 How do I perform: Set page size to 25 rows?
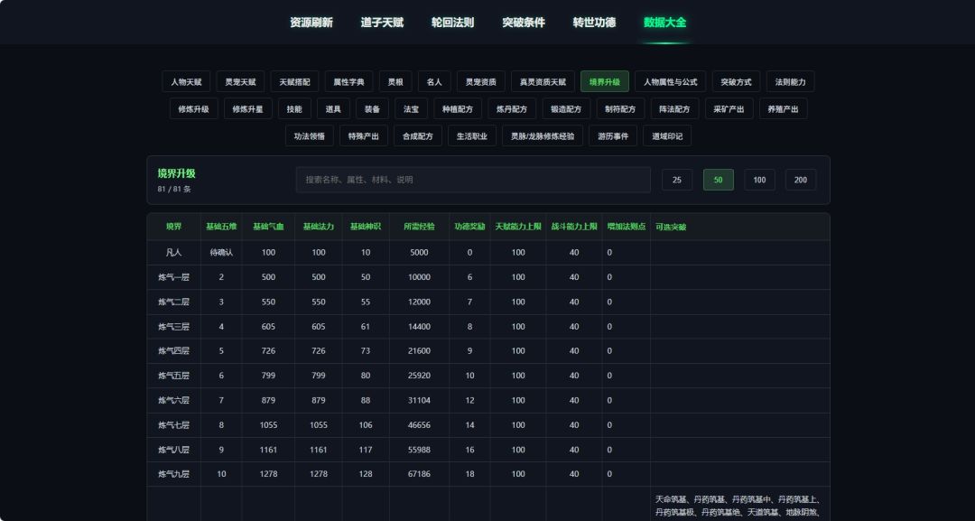point(677,180)
